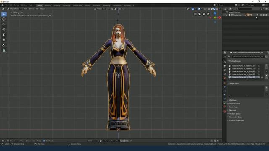Toggle show gizmo button

[x=193, y=9]
